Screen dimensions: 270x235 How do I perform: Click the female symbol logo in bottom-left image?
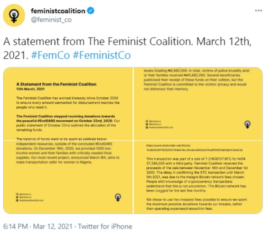coord(118,197)
